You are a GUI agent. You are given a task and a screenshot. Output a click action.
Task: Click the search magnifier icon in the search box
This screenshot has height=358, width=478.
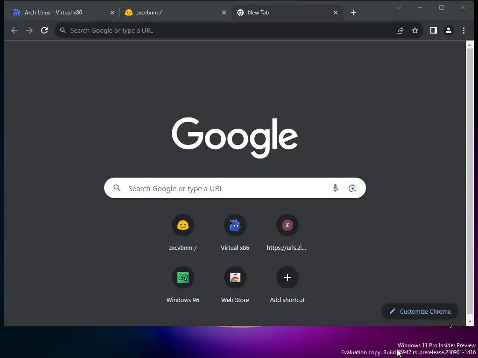pos(117,188)
